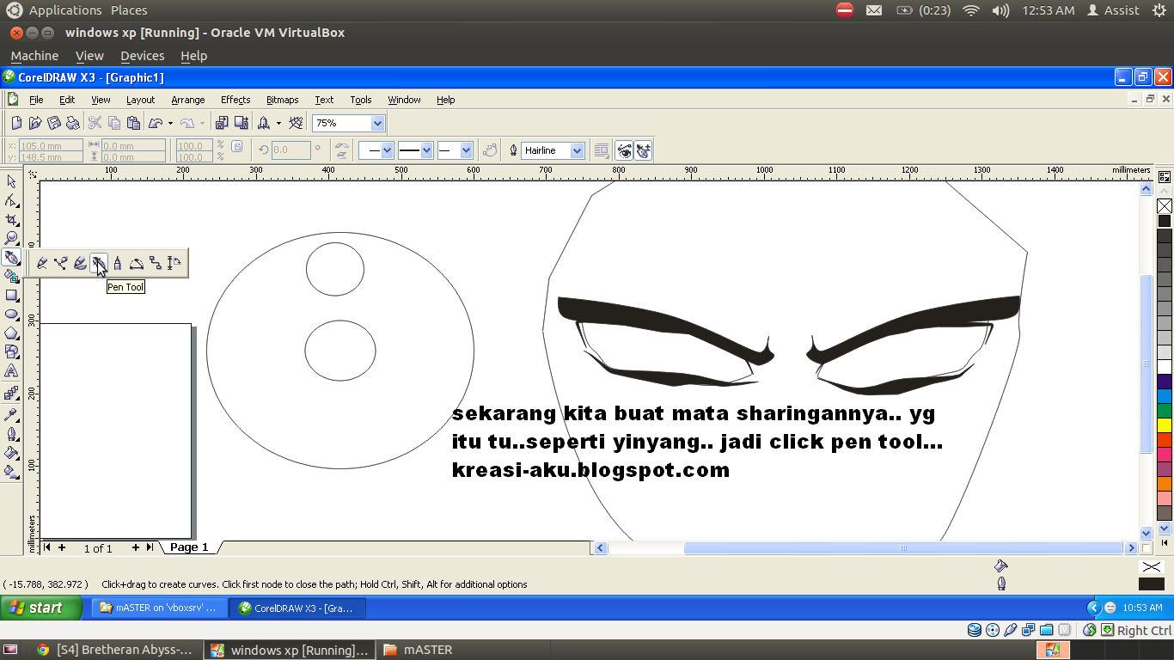Choose Bezier tool in curve flyout

pyautogui.click(x=61, y=263)
